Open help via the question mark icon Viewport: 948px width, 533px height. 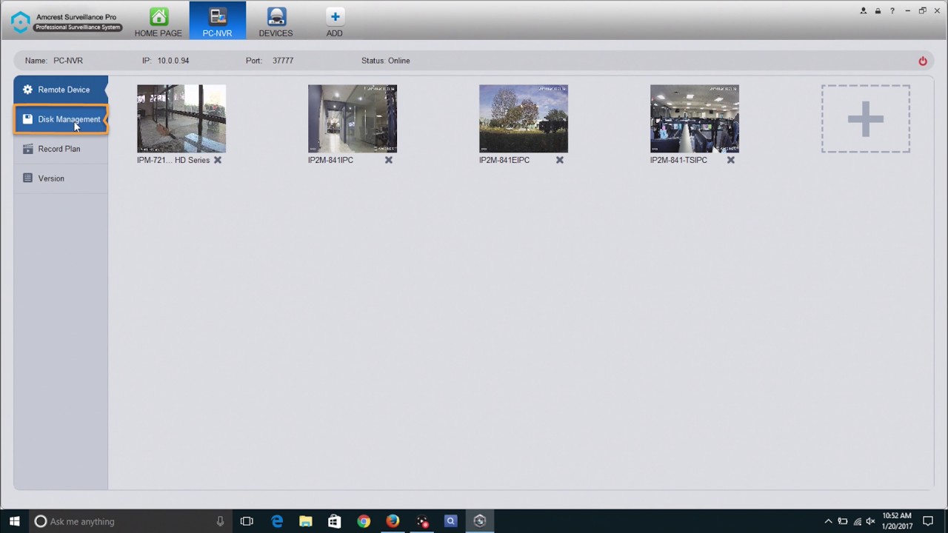coord(892,11)
